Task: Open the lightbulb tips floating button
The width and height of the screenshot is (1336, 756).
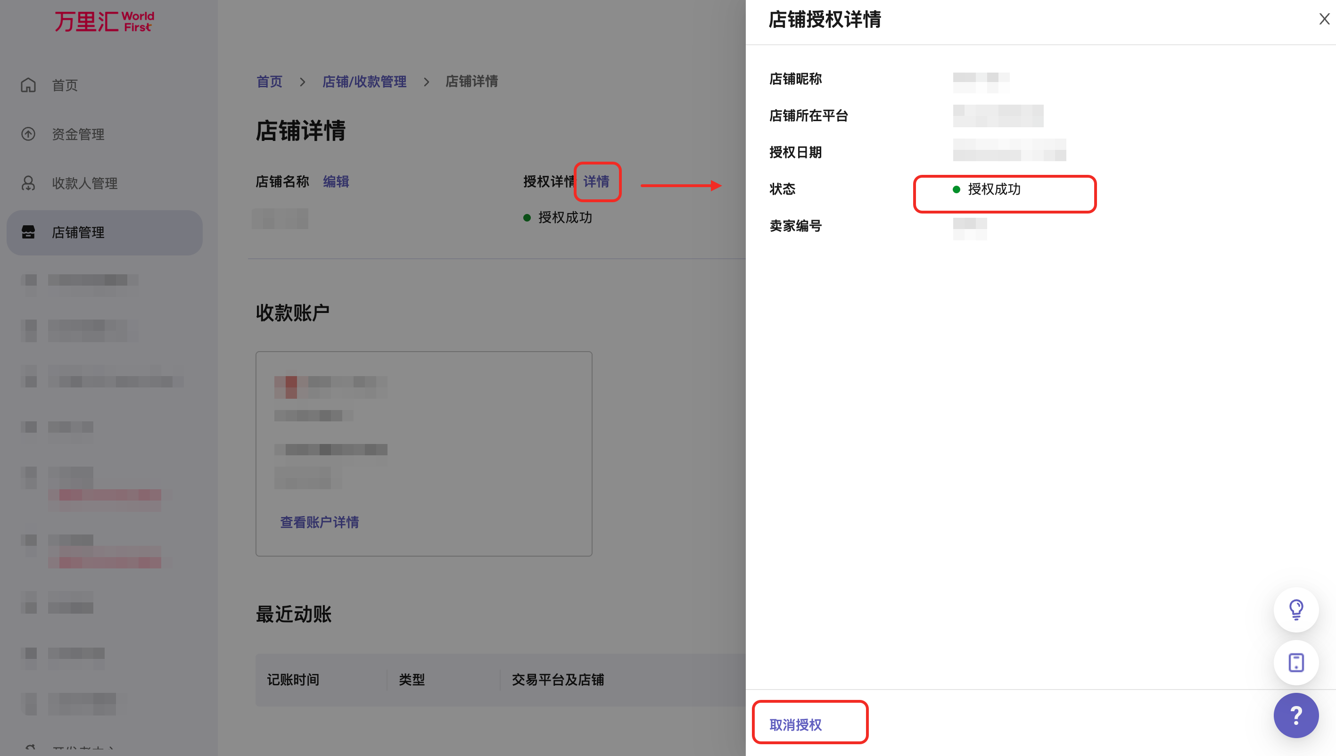Action: [x=1295, y=609]
